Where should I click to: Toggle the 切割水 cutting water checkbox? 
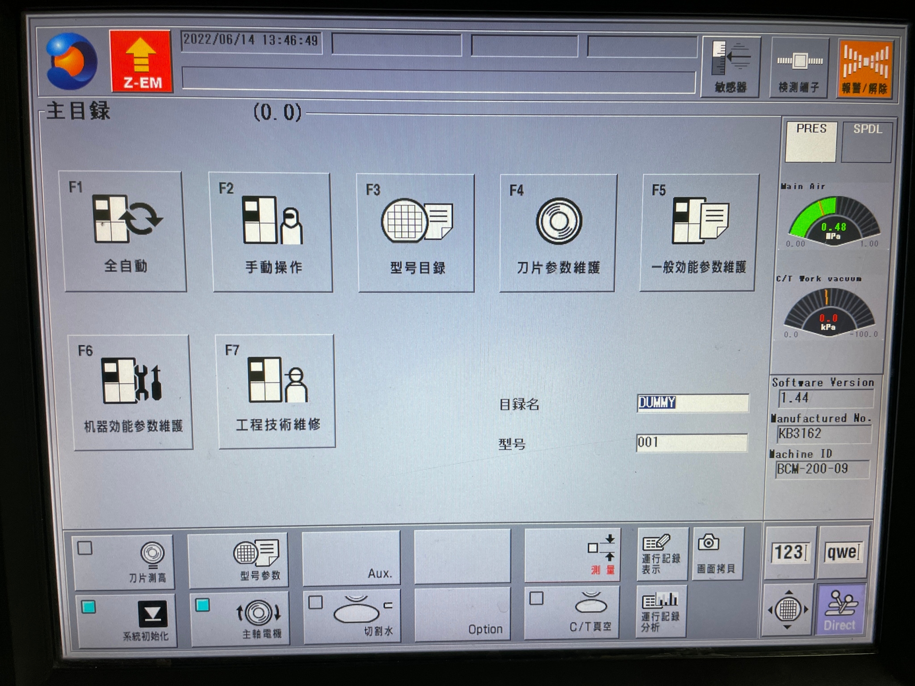tap(315, 602)
